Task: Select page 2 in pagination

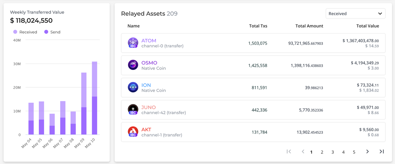Action: pos(322,152)
